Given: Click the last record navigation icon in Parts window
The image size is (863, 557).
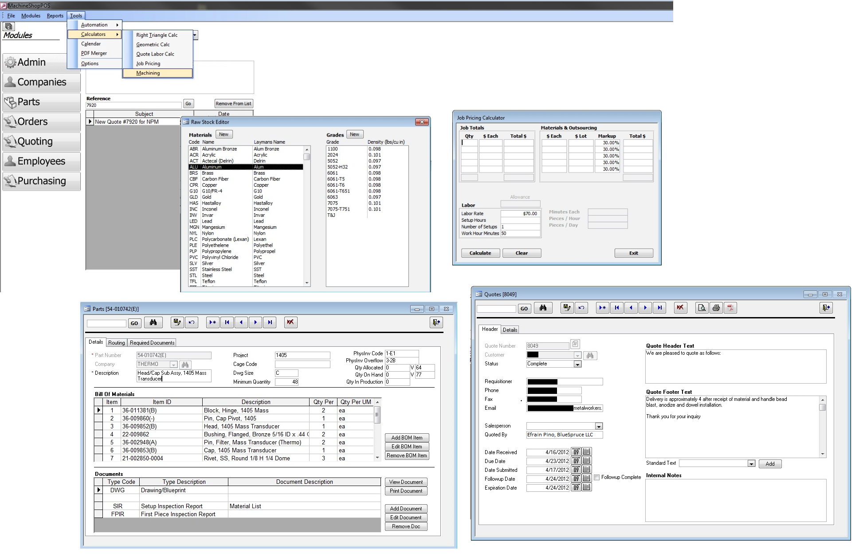Looking at the screenshot, I should pyautogui.click(x=270, y=322).
